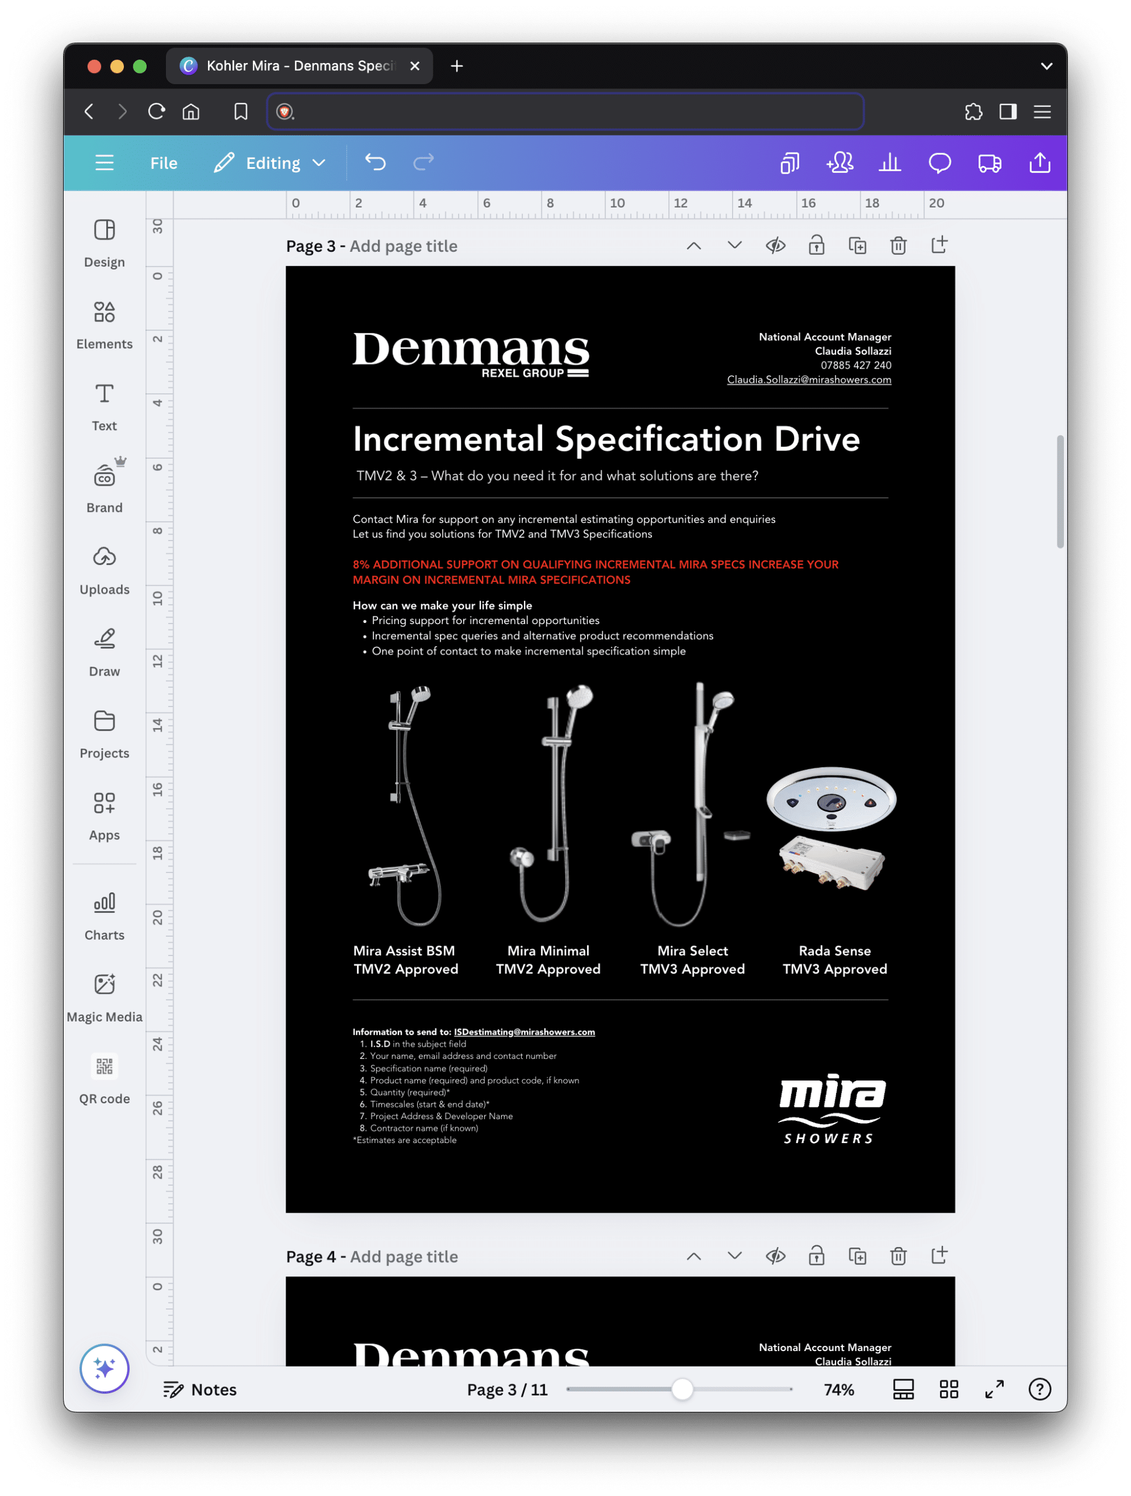Open the Editing mode dropdown
This screenshot has height=1496, width=1131.
pyautogui.click(x=270, y=163)
